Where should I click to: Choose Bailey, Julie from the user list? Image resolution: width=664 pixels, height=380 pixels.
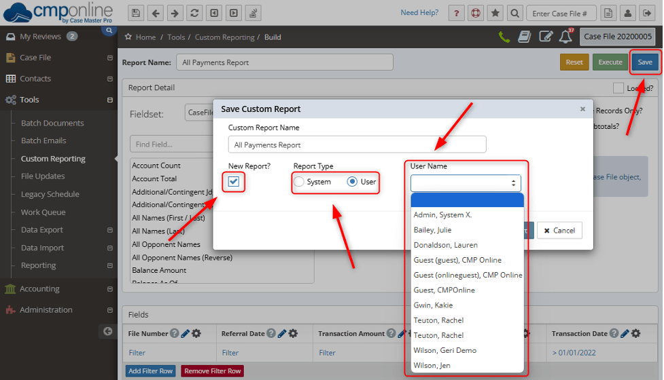coord(468,230)
